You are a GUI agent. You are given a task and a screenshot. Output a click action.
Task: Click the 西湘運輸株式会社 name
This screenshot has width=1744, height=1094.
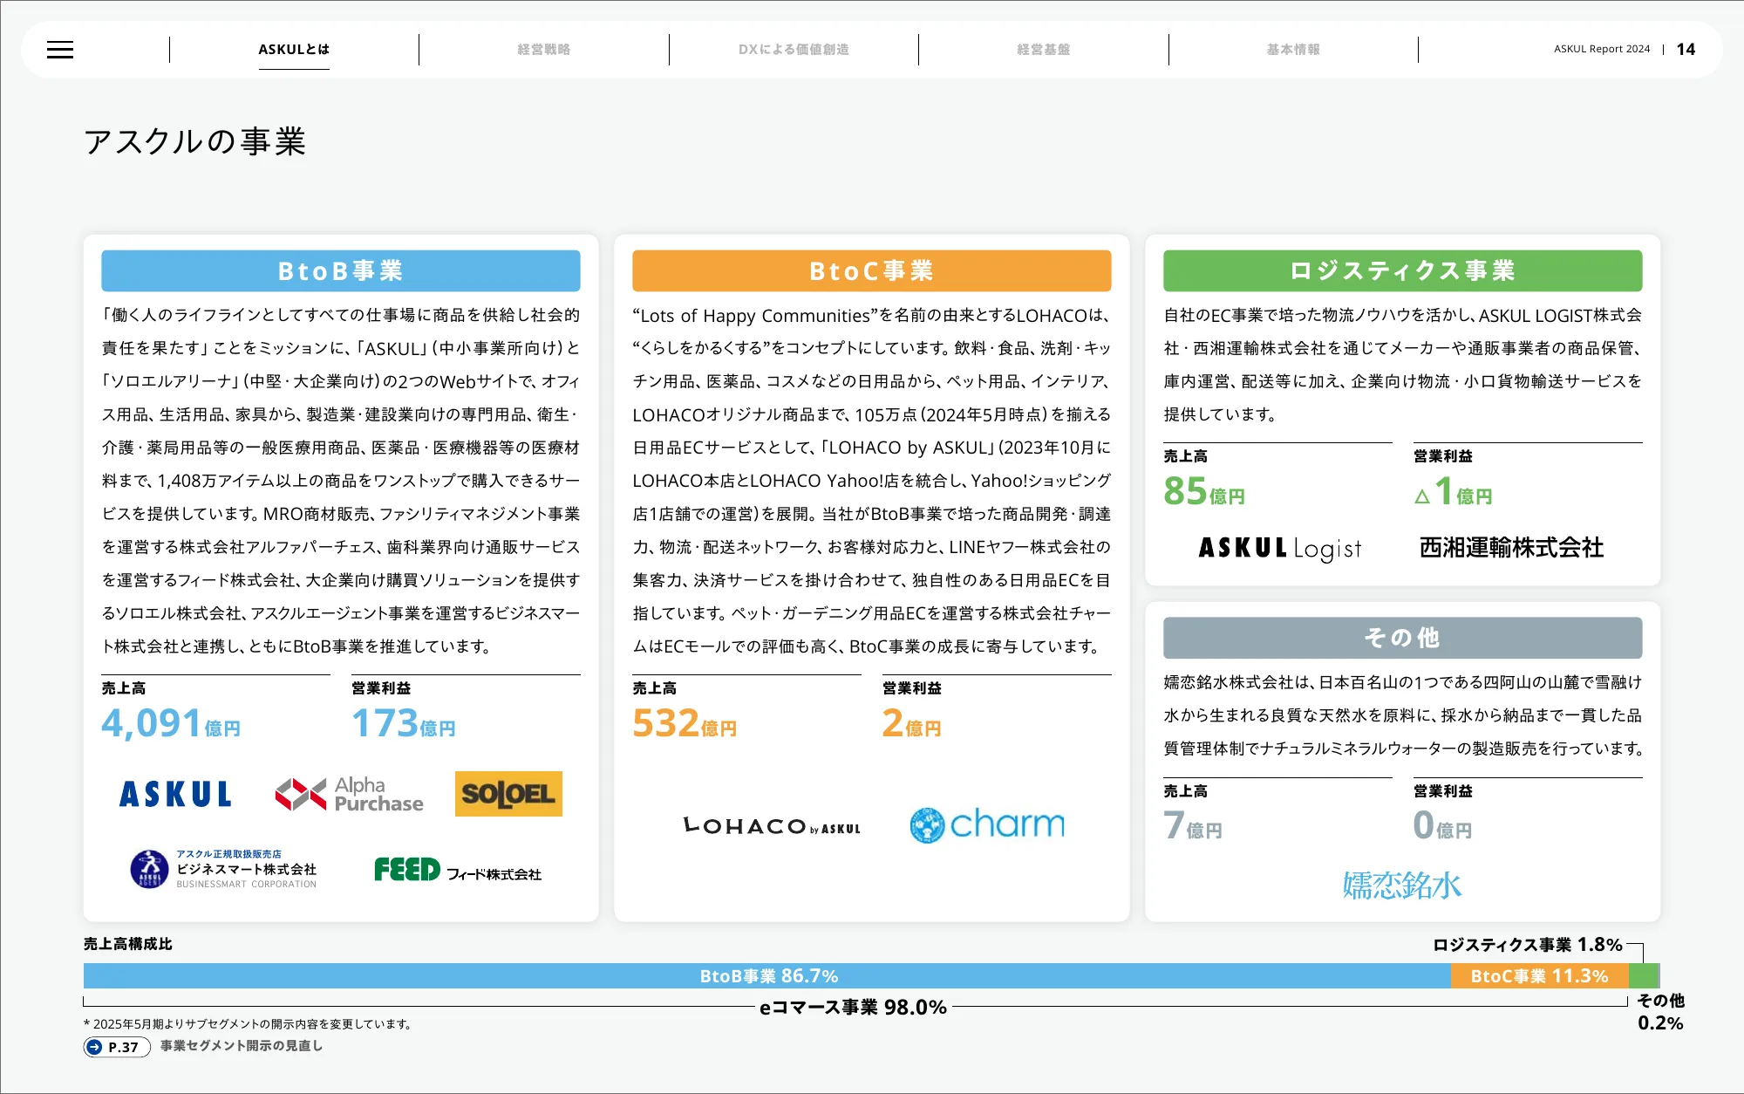[1511, 548]
